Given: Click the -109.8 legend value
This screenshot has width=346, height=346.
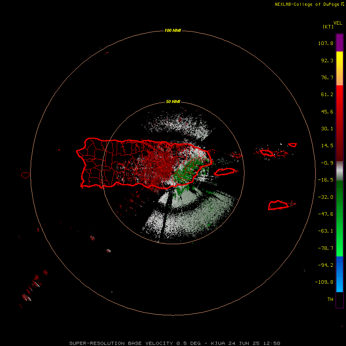Looking at the screenshot, I should [x=324, y=282].
